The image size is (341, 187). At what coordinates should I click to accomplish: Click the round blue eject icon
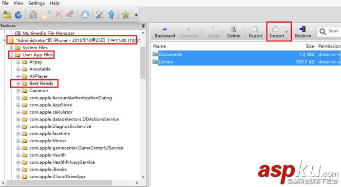click(85, 15)
